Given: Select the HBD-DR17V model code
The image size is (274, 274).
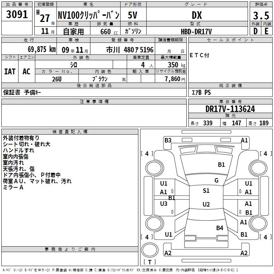Looking at the screenshot, I should (196, 32).
